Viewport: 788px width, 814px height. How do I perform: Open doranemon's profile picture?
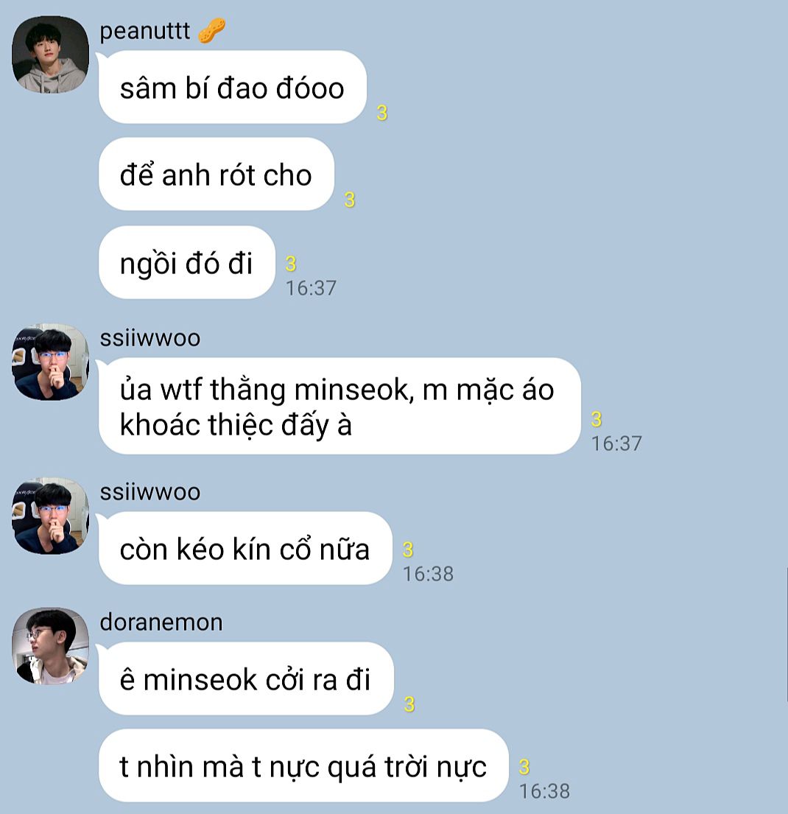coord(50,646)
